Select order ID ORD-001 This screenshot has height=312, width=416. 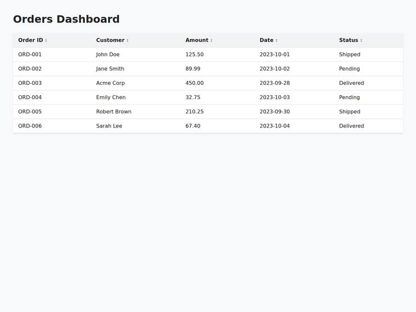pyautogui.click(x=30, y=54)
